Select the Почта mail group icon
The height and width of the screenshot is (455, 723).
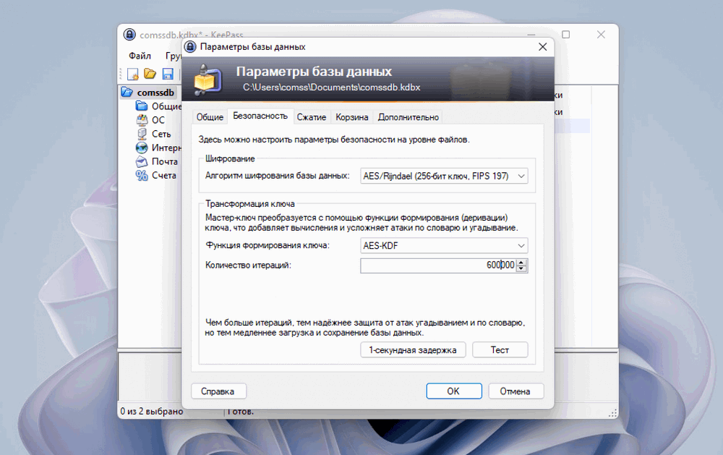pyautogui.click(x=142, y=161)
